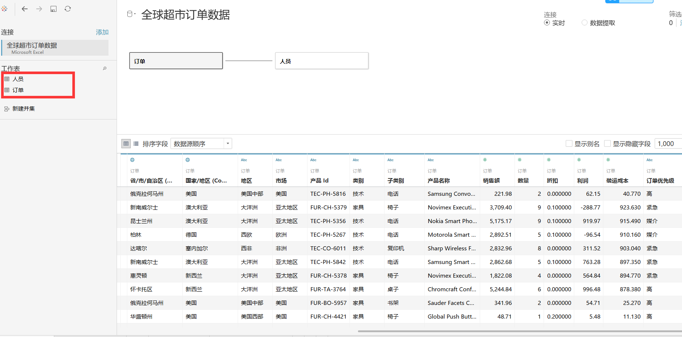
Task: Select cell Chromcraft Conf...
Action: [x=452, y=289]
